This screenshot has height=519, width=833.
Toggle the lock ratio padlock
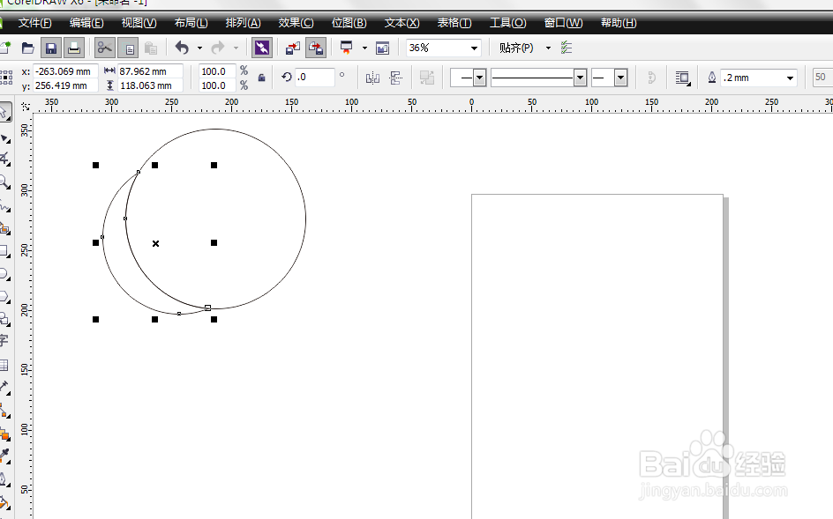tap(261, 78)
